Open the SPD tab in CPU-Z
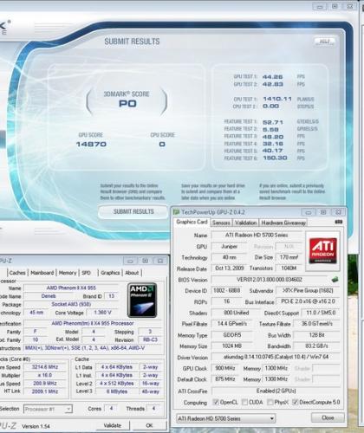 point(86,273)
